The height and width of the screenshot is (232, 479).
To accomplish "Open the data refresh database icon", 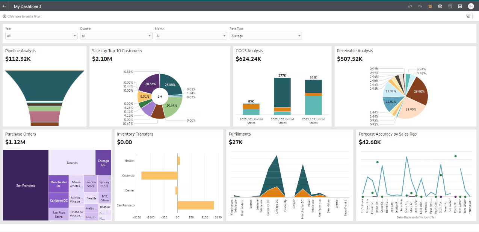I will pyautogui.click(x=440, y=6).
